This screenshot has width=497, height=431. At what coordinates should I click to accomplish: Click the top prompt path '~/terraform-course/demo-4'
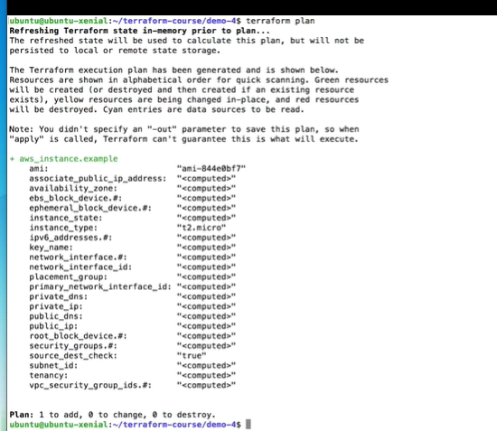pos(174,21)
